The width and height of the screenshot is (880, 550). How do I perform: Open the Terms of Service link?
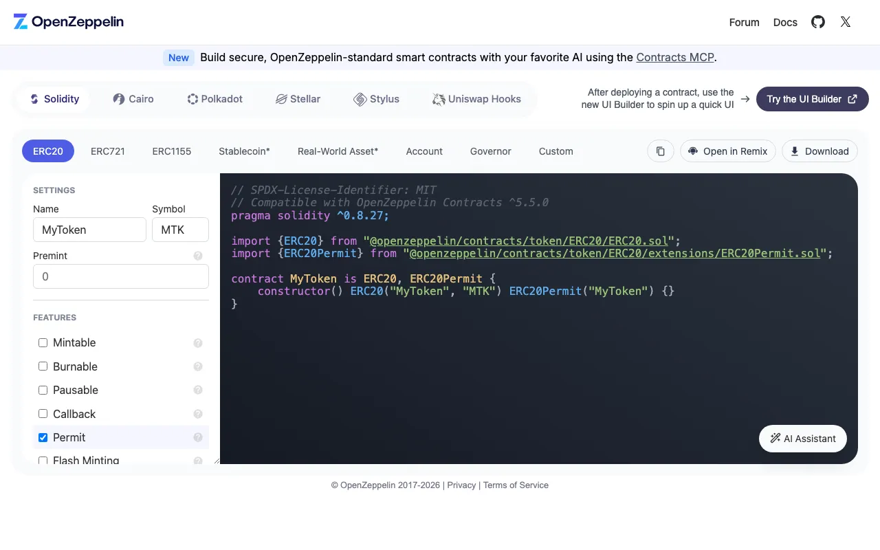[516, 485]
